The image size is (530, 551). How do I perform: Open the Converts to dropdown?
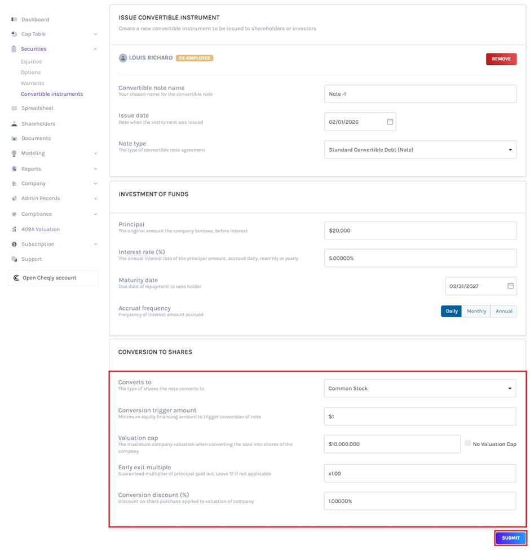(x=420, y=388)
